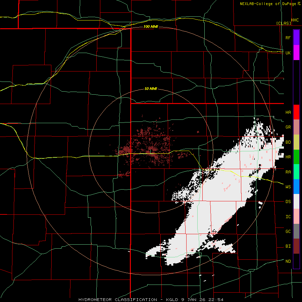Image resolution: width=302 pixels, height=302 pixels.
Task: Select the GC gray legend swatch
Action: click(296, 231)
